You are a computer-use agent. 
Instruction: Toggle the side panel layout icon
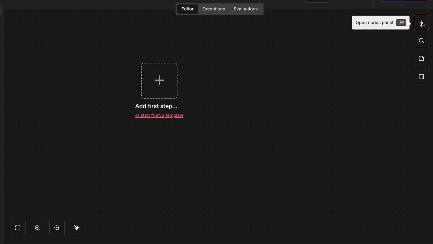[421, 77]
